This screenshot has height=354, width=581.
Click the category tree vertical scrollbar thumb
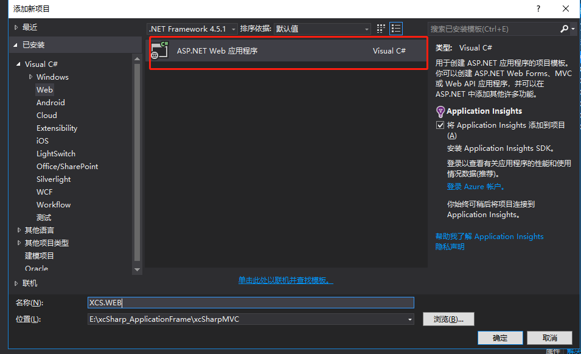[137, 162]
